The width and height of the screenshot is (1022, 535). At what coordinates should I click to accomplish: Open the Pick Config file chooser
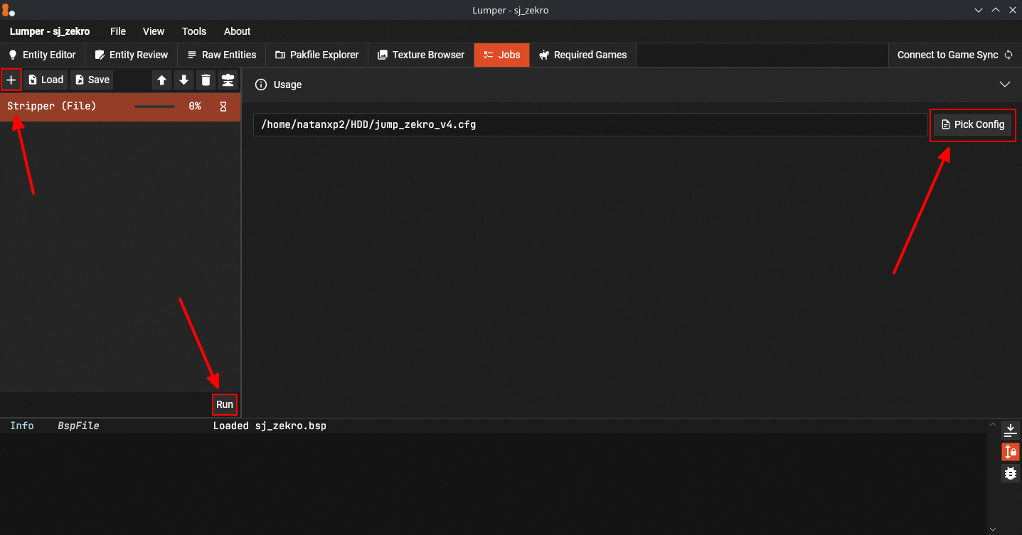click(x=972, y=124)
